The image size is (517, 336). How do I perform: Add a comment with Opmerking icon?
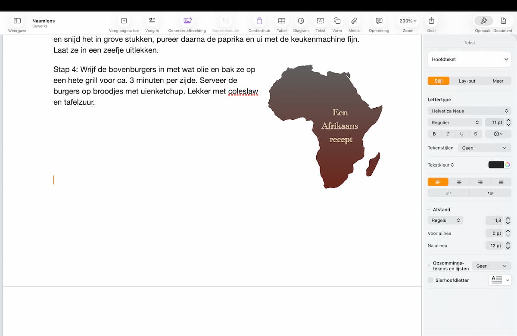coord(379,21)
